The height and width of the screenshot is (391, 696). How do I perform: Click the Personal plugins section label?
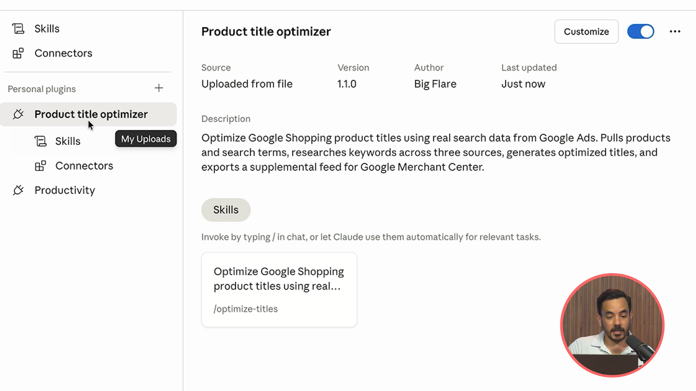[42, 89]
